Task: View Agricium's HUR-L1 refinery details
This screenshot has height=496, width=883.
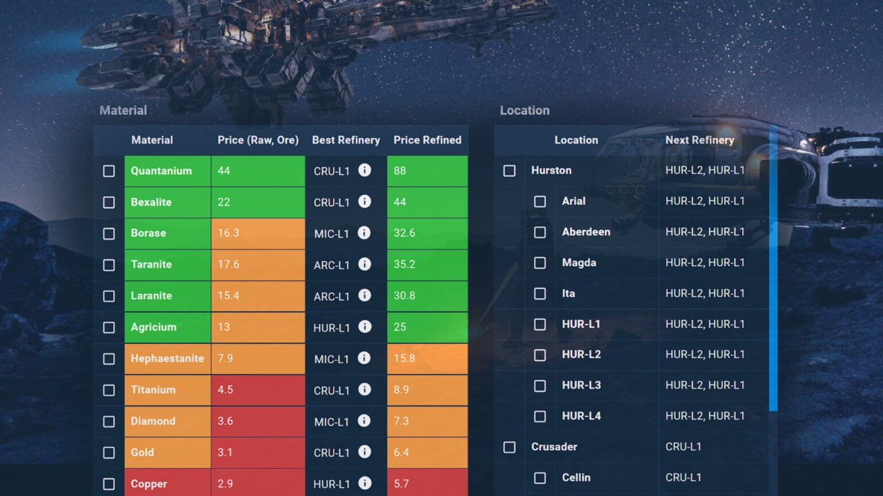Action: tap(365, 327)
